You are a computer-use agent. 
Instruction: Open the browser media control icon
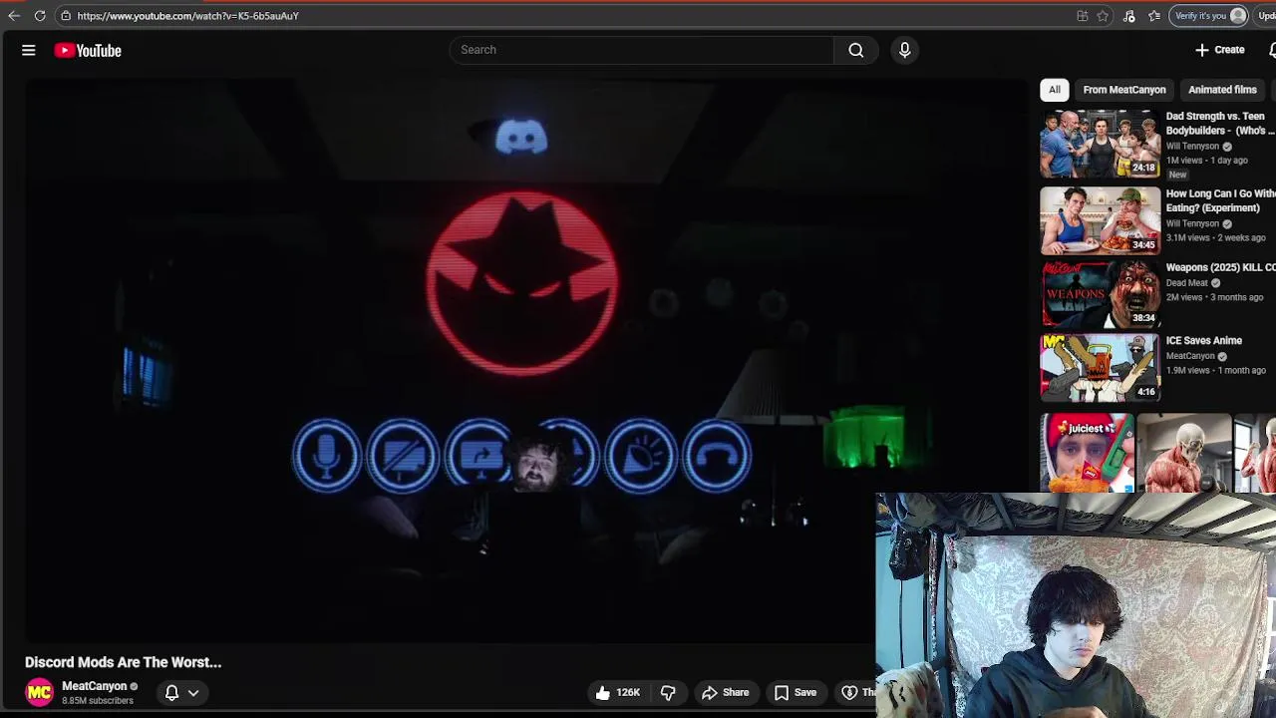pyautogui.click(x=1128, y=16)
